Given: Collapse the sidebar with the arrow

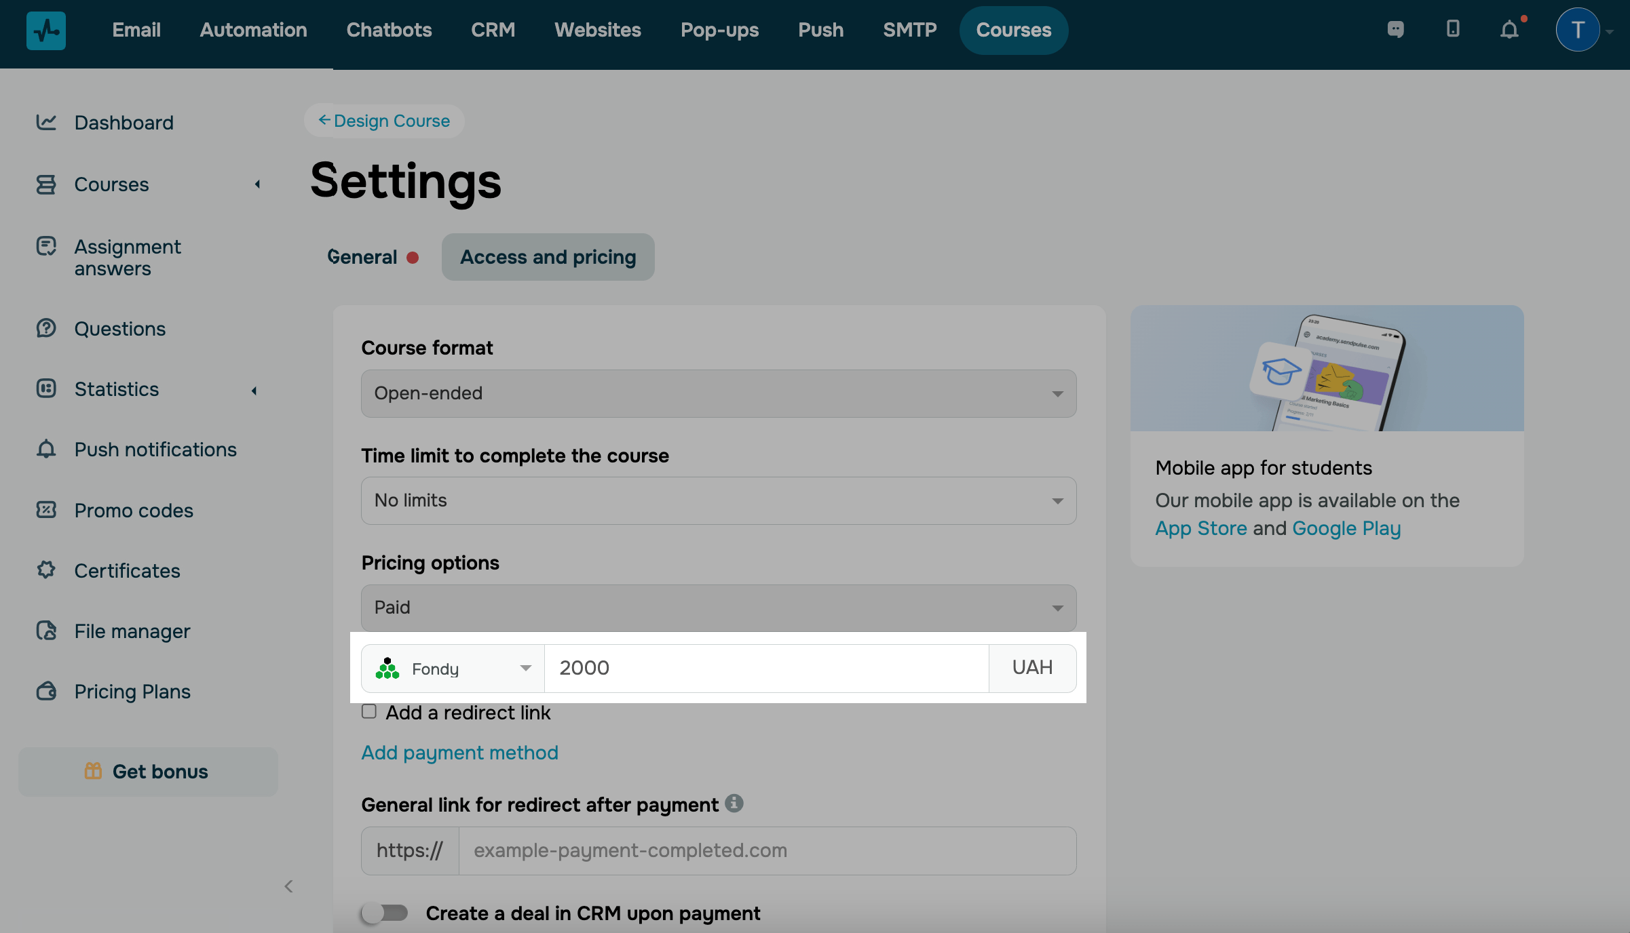Looking at the screenshot, I should (x=289, y=886).
